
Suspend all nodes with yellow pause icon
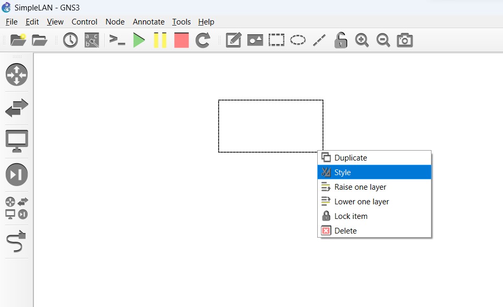point(160,40)
